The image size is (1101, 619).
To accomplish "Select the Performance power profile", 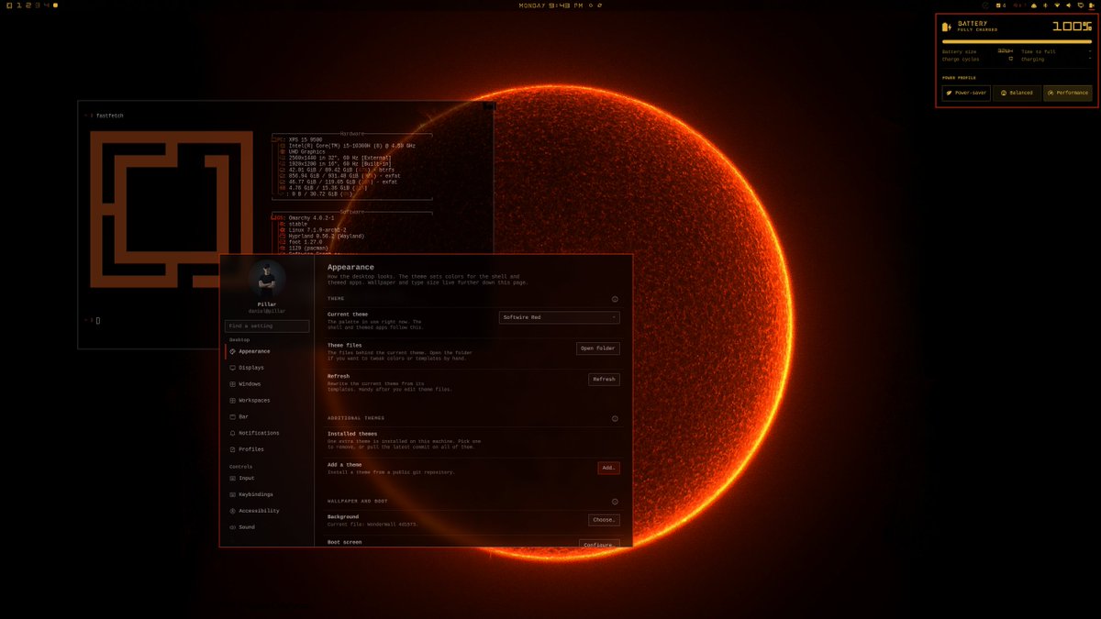I will (x=1067, y=93).
